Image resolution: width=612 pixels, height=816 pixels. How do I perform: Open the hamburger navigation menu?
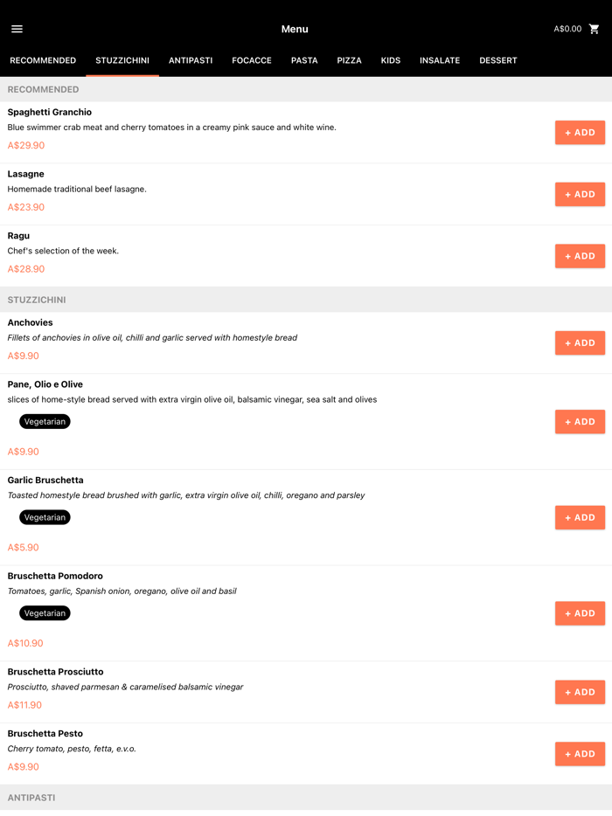point(17,29)
